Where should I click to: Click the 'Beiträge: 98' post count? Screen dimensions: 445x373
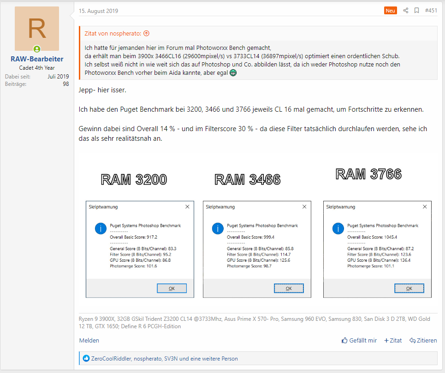point(37,84)
